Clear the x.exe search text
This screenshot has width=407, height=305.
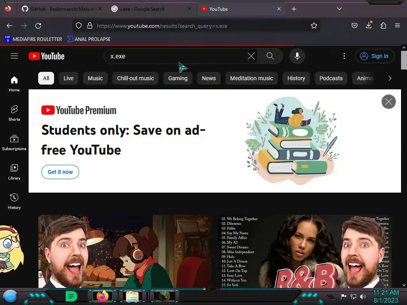(x=251, y=56)
